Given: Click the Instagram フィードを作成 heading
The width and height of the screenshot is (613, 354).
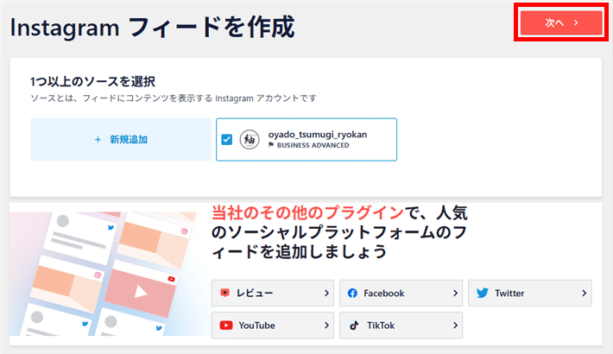Looking at the screenshot, I should [x=153, y=28].
